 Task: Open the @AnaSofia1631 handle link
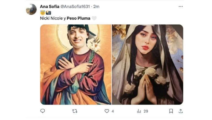75,7
